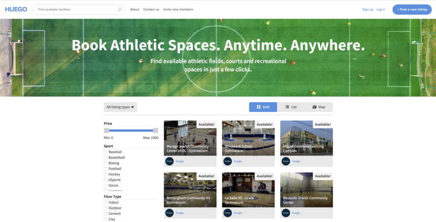Click the 'Min: 0' price label
The width and height of the screenshot is (436, 222).
pyautogui.click(x=109, y=138)
